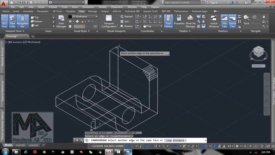Switch to the 3D Tools ribbon tab
Screen dimensions: 275x155
pyautogui.click(x=57, y=11)
